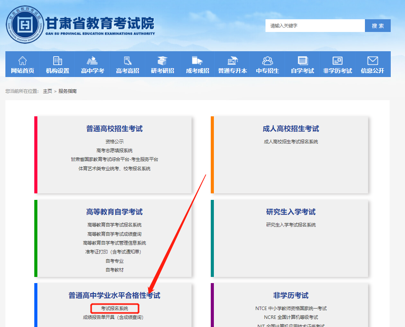405x327 pixels.
Task: Select the 高中学考 nav icon
Action: (92, 61)
